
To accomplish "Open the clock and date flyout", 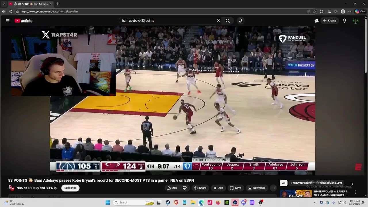I will 355,202.
